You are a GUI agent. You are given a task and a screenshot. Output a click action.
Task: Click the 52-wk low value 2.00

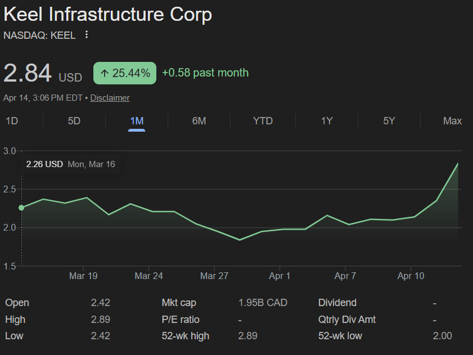pos(442,336)
